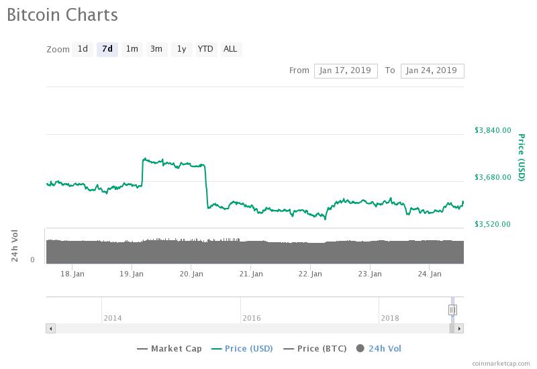Viewport: 537px width, 369px height.
Task: Click the Bitcoin Charts heading
Action: coord(62,15)
